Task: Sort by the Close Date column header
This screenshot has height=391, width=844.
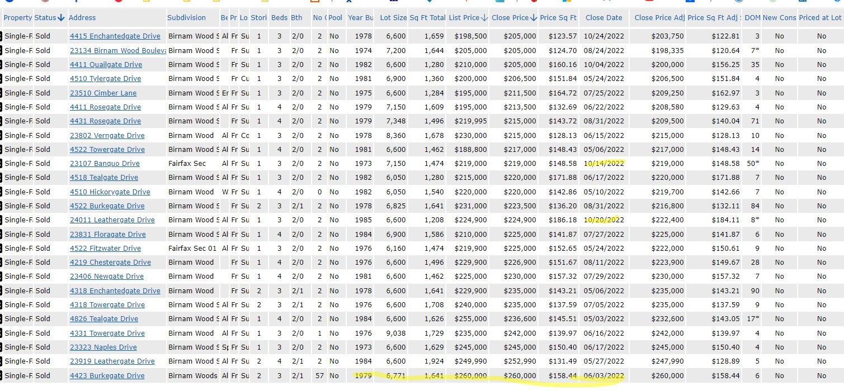Action: (x=603, y=18)
